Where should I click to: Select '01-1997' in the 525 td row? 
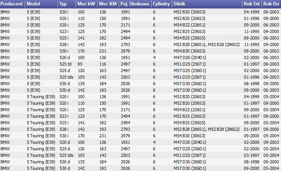pyautogui.click(x=251, y=64)
